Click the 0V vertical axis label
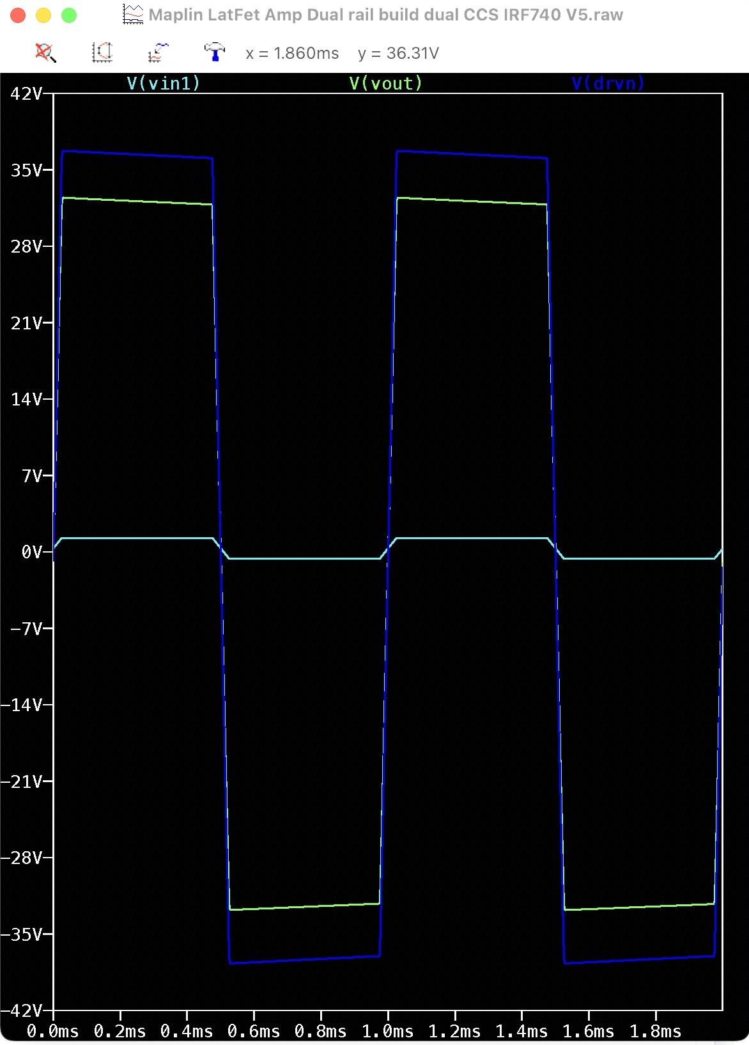Viewport: 749px width, 1045px height. coord(32,552)
